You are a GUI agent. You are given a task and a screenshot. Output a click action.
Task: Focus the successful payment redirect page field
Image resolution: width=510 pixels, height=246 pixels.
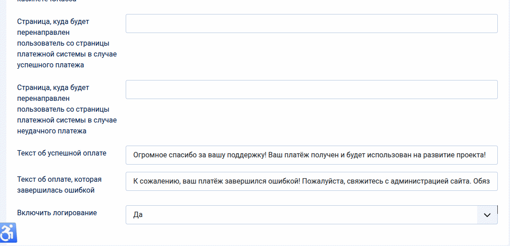click(312, 24)
